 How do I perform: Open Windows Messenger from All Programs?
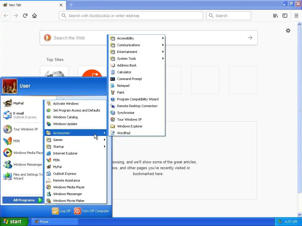pyautogui.click(x=75, y=194)
